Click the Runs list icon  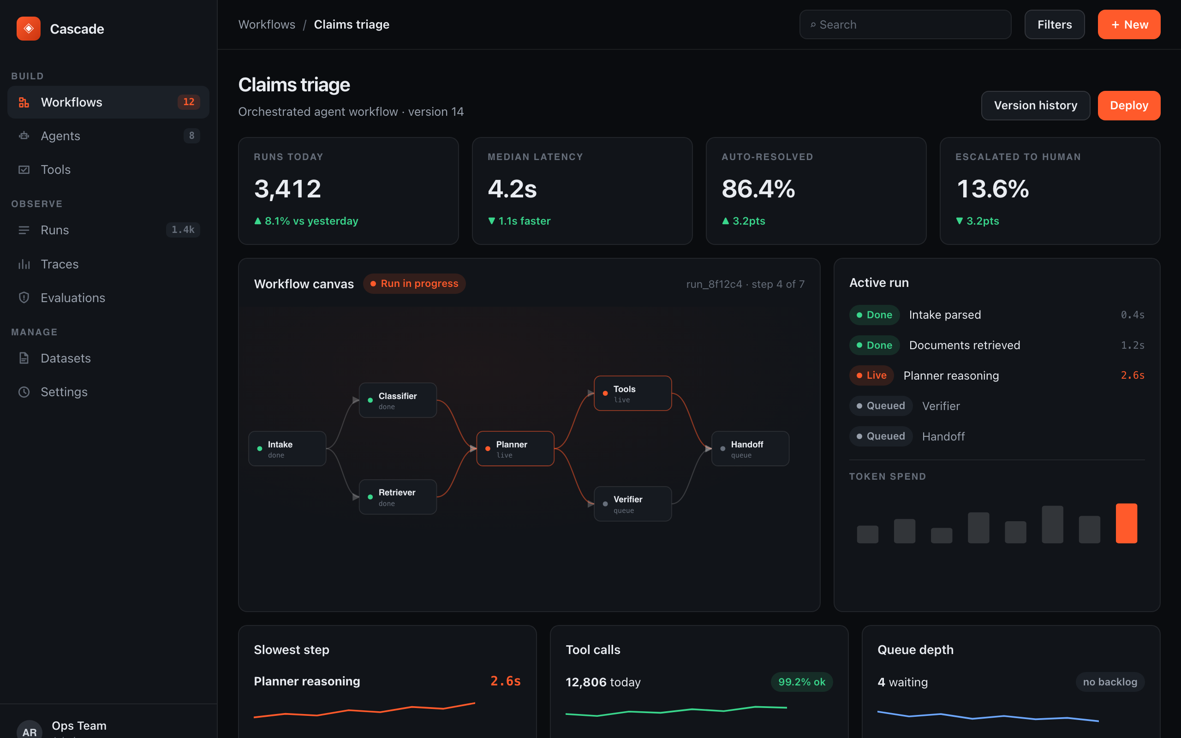pos(24,230)
